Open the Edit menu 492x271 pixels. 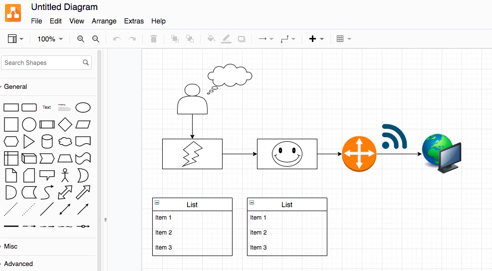pos(55,21)
